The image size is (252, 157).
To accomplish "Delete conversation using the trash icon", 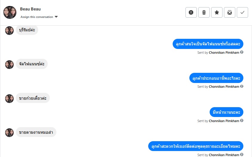I will pos(204,13).
